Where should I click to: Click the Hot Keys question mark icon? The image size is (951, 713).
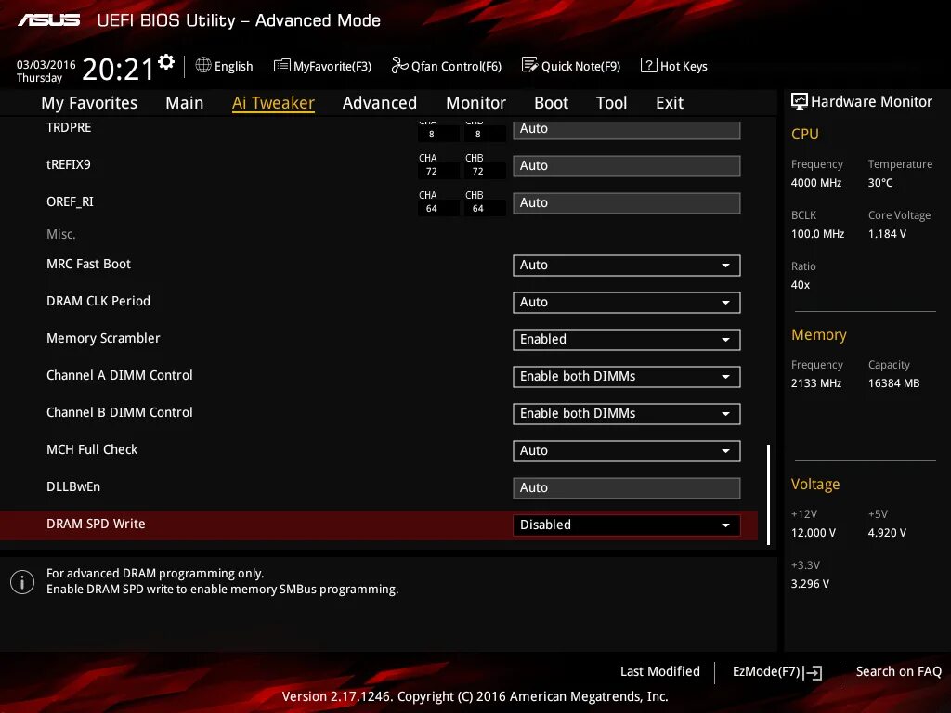(x=648, y=65)
